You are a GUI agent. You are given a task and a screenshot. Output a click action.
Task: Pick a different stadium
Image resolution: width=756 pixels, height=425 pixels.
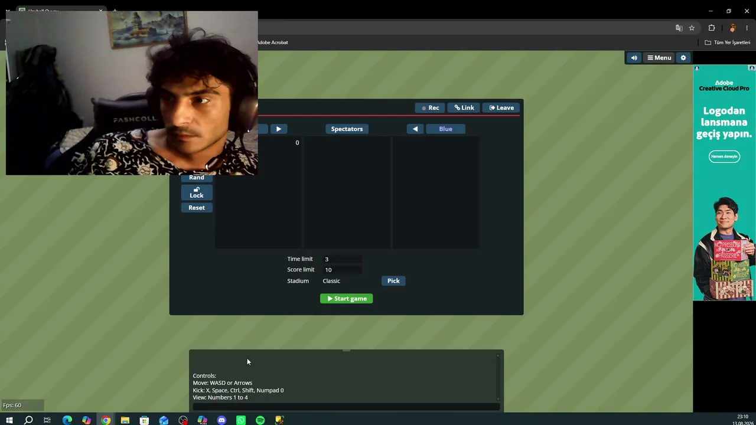[x=393, y=281]
